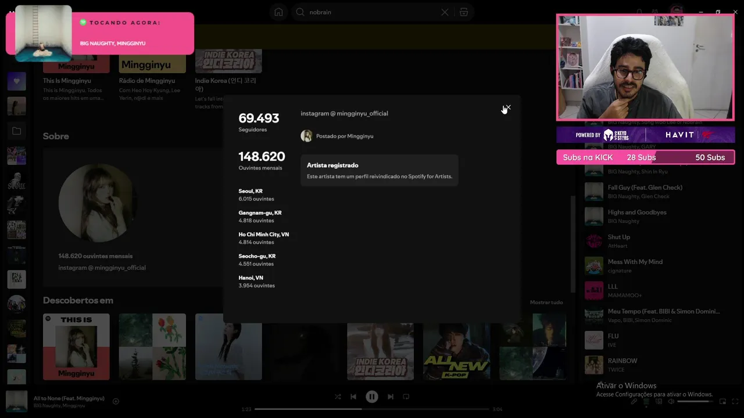
Task: Click Ho Chi Minh City, VN entry
Action: click(x=263, y=238)
